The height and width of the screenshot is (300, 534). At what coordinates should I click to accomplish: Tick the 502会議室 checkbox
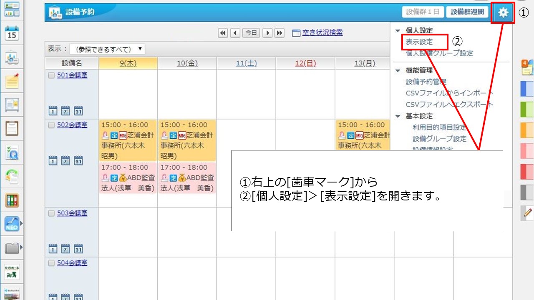point(51,125)
